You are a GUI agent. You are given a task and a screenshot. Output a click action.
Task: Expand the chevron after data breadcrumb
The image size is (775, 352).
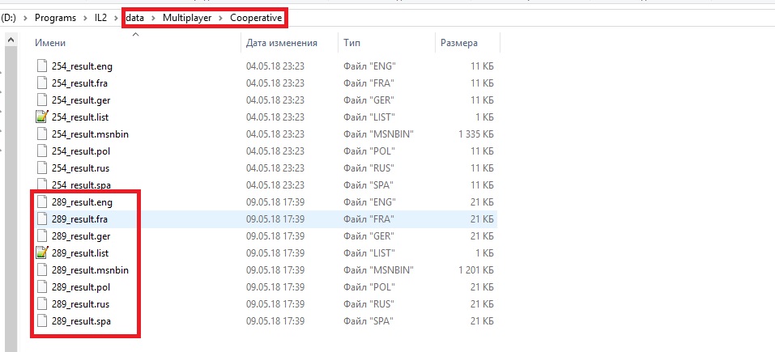(153, 19)
